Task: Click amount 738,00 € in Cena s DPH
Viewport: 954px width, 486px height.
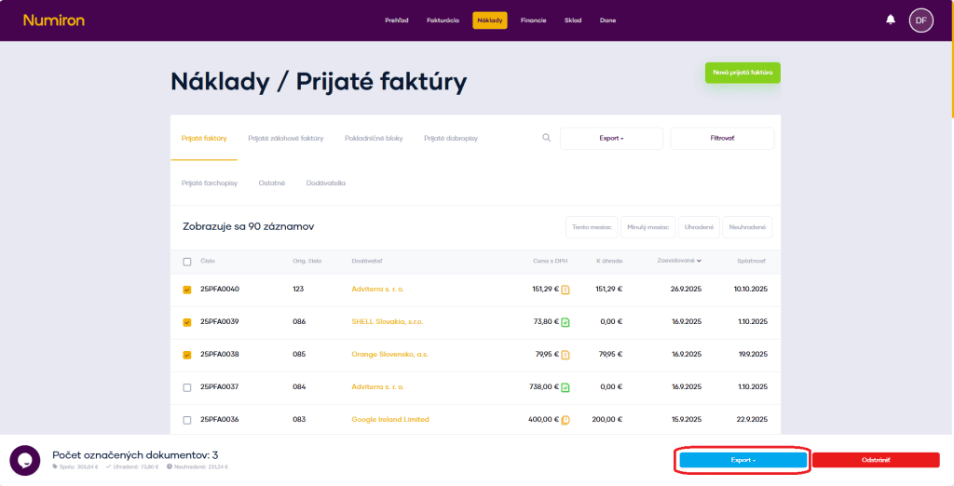Action: coord(544,387)
